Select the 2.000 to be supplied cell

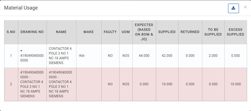point(213,56)
